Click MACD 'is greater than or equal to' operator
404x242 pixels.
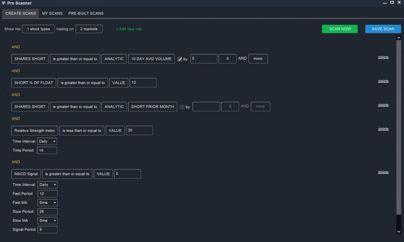(67, 174)
